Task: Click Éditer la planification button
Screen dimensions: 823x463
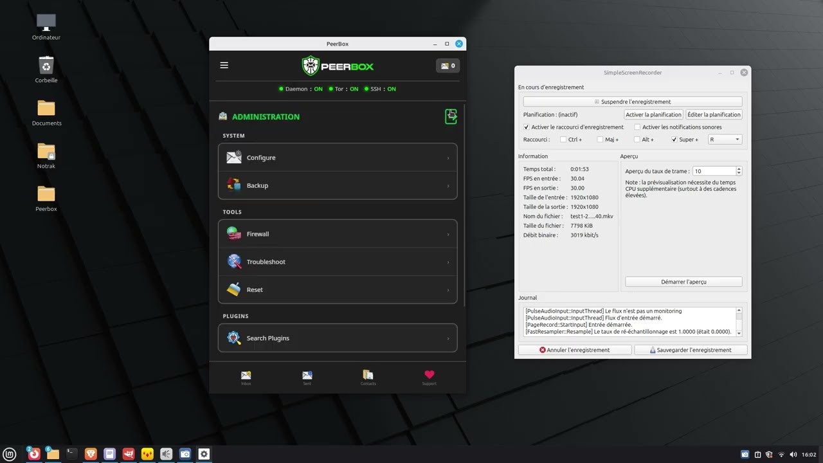Action: pos(714,114)
